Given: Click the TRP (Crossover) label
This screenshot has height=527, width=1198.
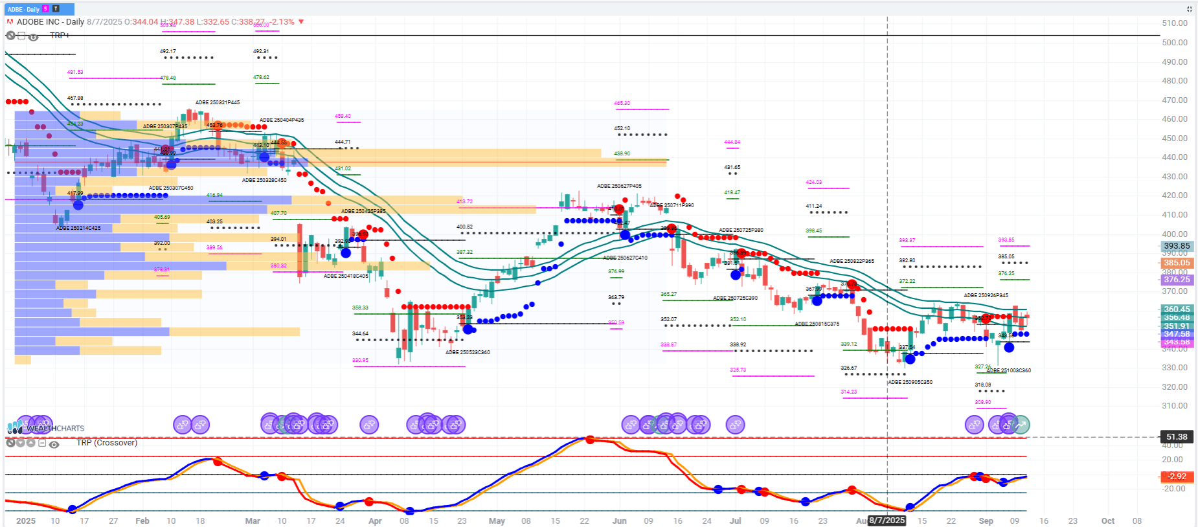Looking at the screenshot, I should click(107, 443).
